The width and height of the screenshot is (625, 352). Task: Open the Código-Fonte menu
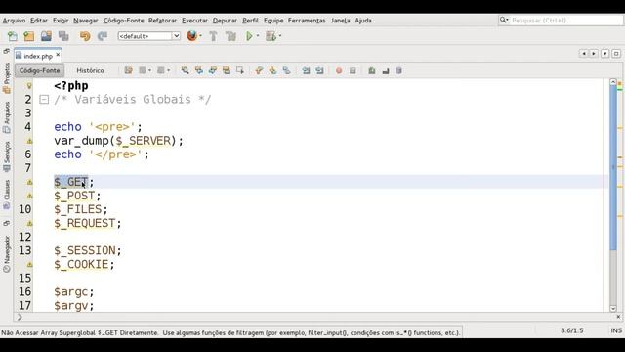click(124, 21)
